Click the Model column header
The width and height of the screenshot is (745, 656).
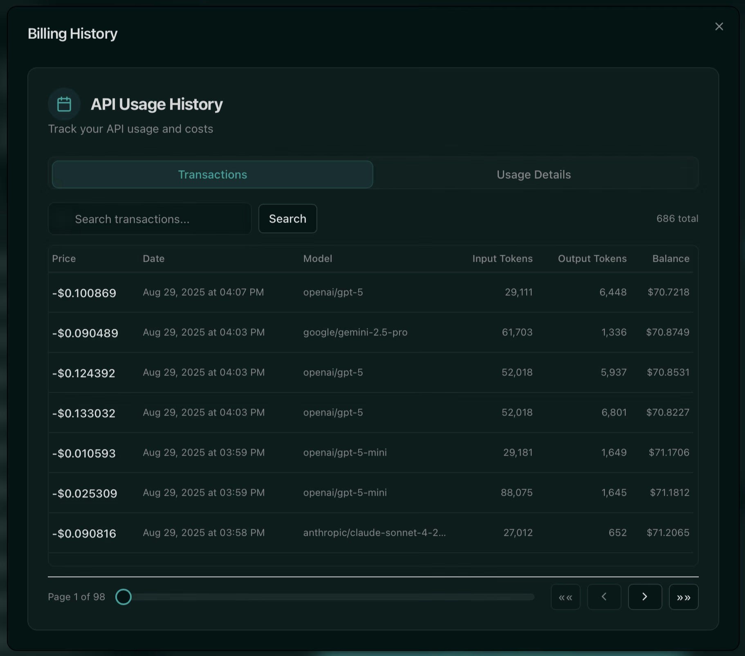pyautogui.click(x=318, y=258)
